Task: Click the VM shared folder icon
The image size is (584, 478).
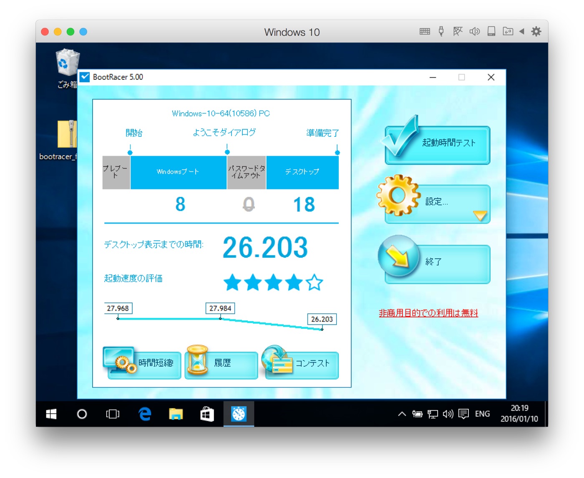Action: [x=508, y=31]
